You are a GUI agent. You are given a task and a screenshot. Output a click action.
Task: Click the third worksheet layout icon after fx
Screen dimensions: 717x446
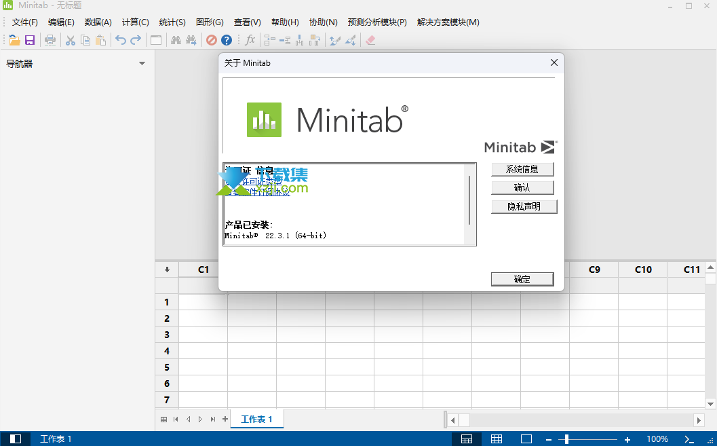pos(300,40)
